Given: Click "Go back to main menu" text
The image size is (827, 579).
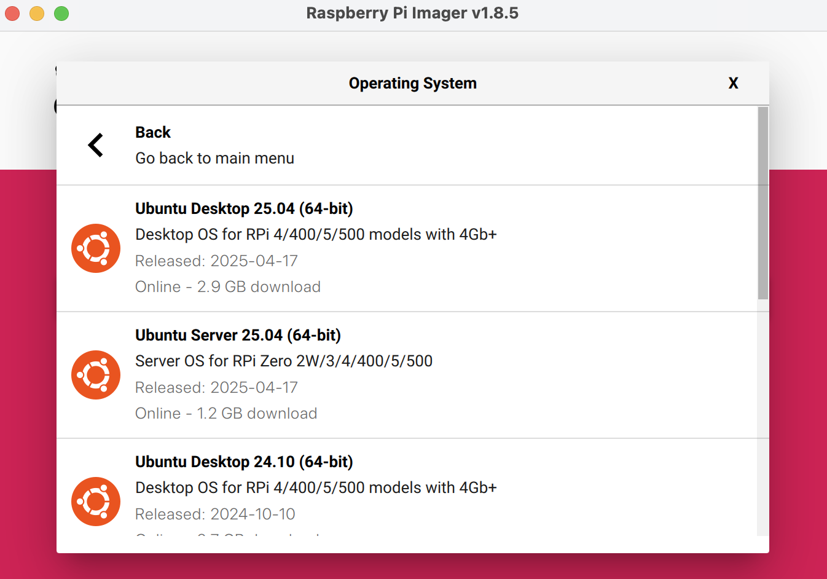Looking at the screenshot, I should (x=214, y=159).
